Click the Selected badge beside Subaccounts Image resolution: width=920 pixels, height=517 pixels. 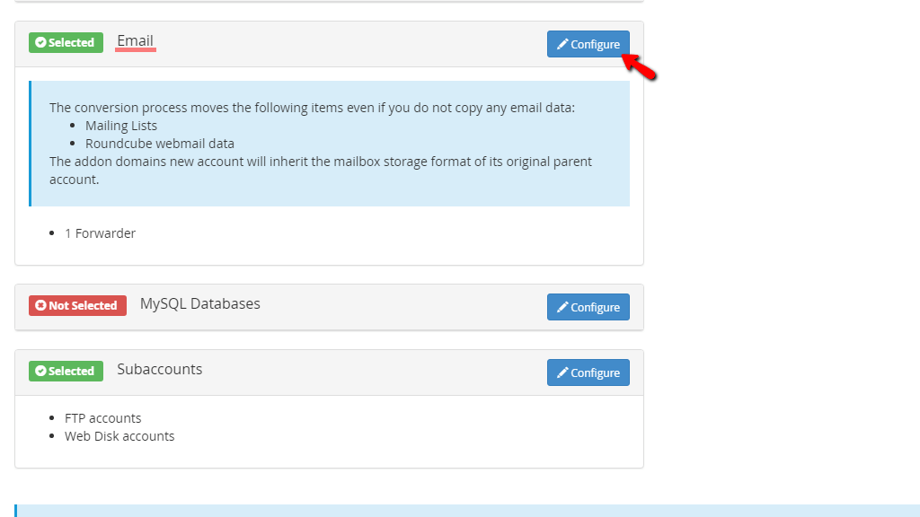click(x=66, y=371)
